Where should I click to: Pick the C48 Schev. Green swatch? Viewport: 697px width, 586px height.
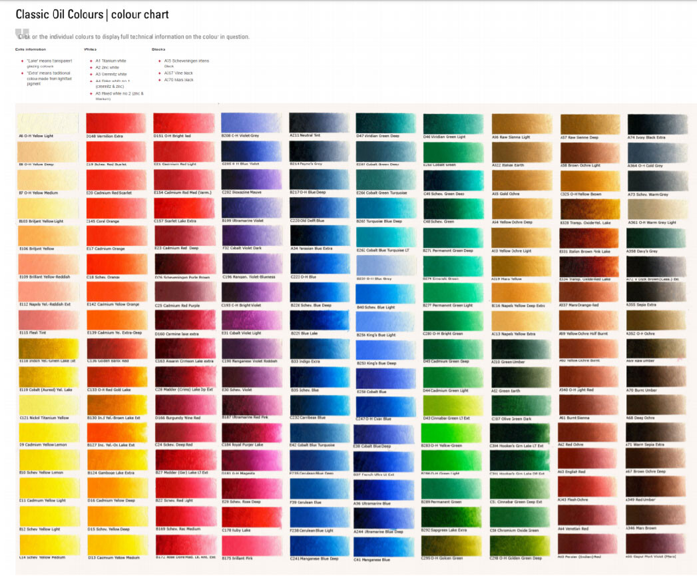[453, 208]
